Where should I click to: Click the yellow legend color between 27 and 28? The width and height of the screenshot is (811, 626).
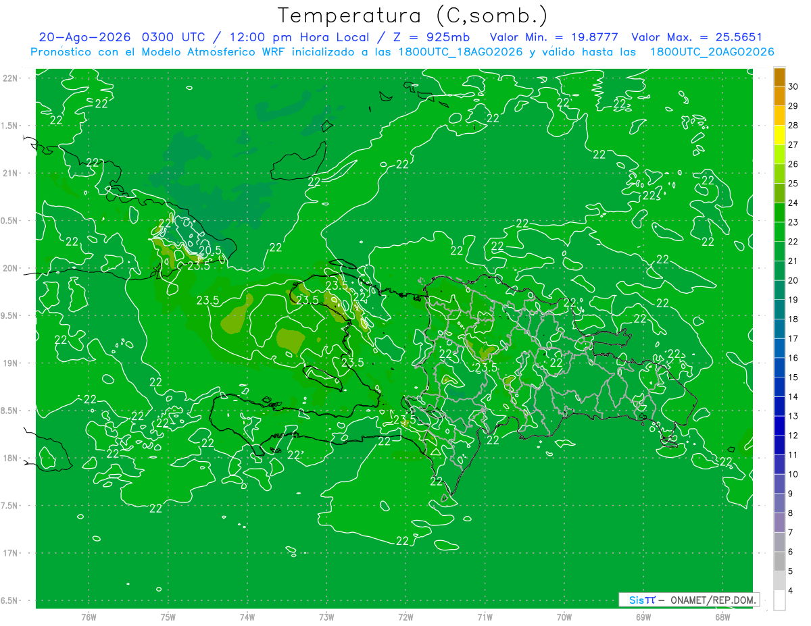(x=779, y=135)
